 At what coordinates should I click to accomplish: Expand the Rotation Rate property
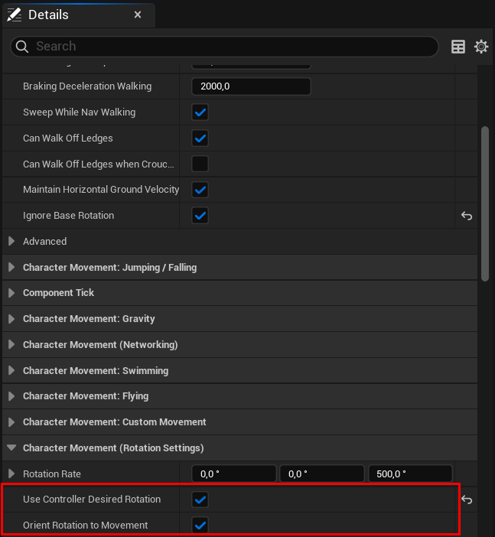click(11, 474)
